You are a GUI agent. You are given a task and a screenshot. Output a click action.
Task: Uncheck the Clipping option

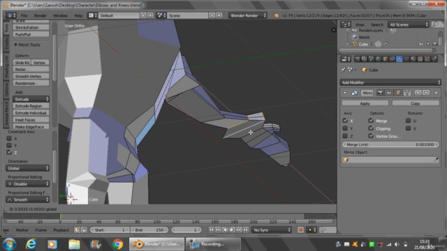(371, 128)
